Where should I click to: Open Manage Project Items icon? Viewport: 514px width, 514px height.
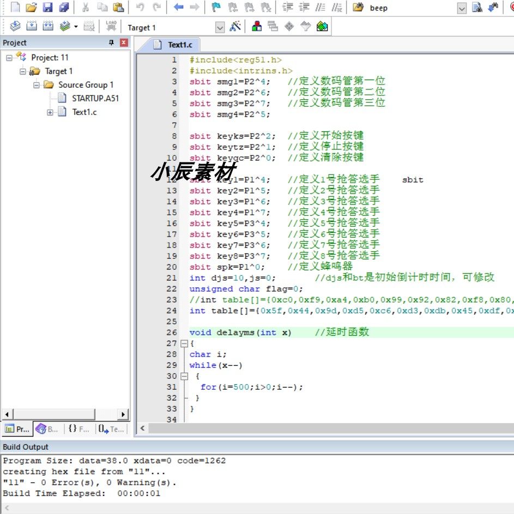(x=257, y=26)
